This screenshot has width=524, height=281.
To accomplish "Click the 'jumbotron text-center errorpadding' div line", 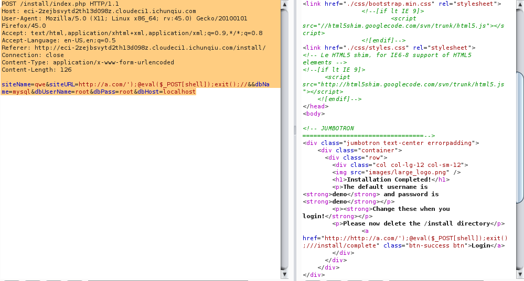I will 391,143.
